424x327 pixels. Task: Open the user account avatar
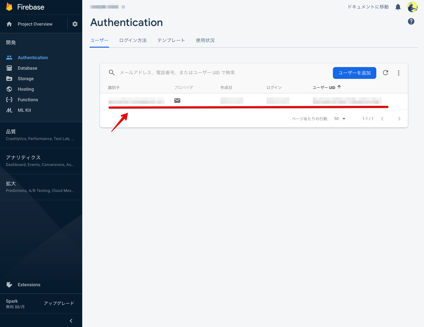(x=412, y=7)
